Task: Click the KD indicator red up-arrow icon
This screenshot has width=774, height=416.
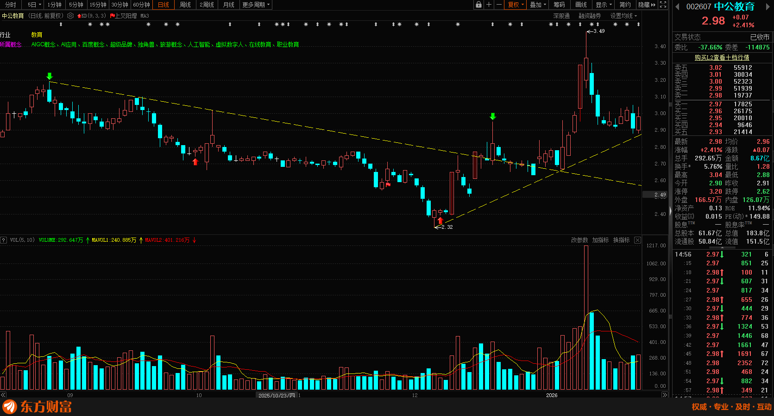Action: coord(79,16)
